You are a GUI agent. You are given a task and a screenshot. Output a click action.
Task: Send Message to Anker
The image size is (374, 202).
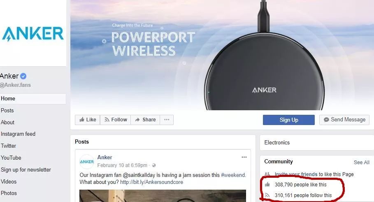[344, 120]
